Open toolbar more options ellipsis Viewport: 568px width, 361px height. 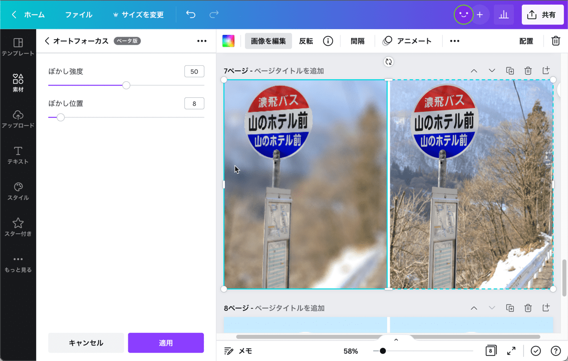click(x=455, y=41)
